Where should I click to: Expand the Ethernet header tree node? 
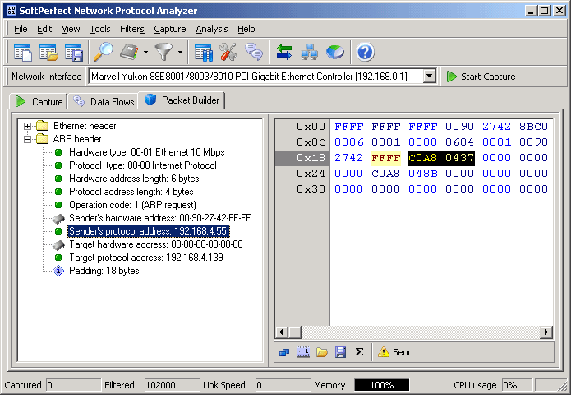pos(27,126)
